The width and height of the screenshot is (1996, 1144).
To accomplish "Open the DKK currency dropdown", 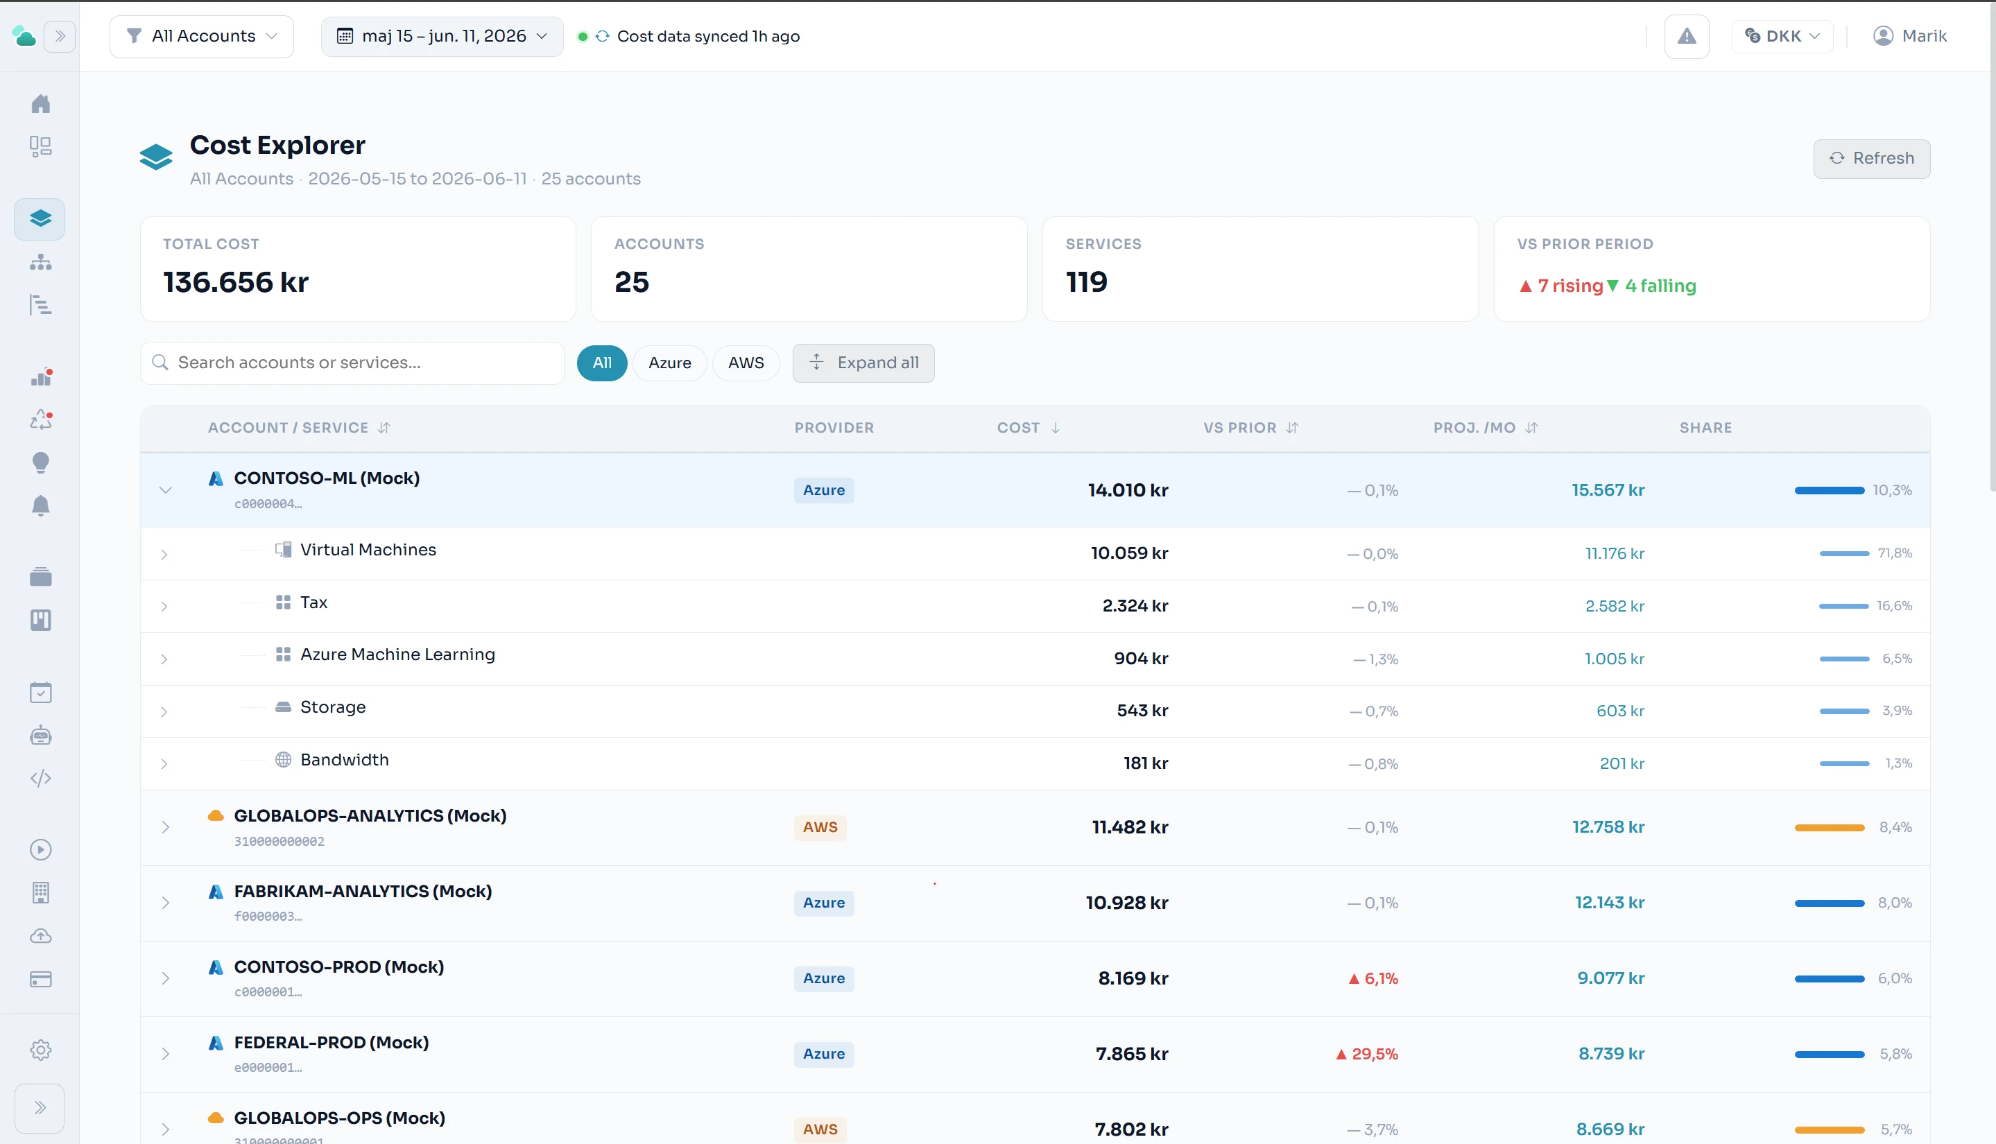I will [x=1782, y=36].
